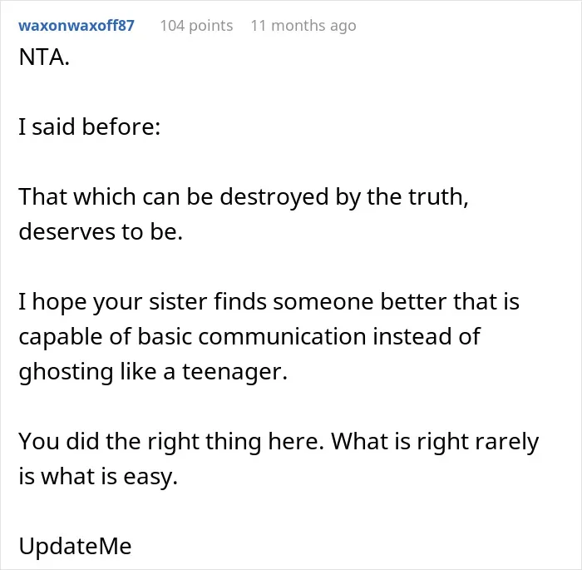Image resolution: width=582 pixels, height=570 pixels.
Task: Click the line 'I said before:'
Action: (x=90, y=126)
